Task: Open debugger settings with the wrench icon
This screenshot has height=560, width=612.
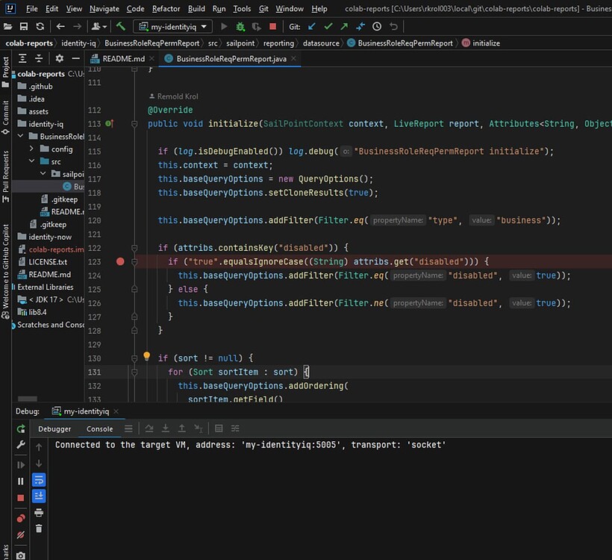Action: [x=22, y=444]
